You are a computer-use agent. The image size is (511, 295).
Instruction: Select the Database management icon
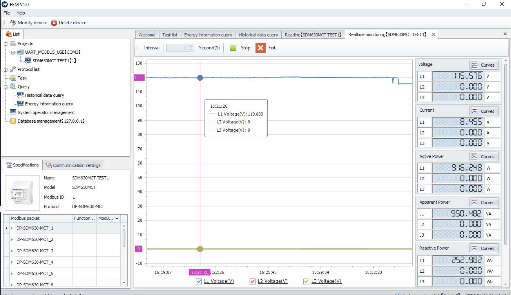[13, 121]
